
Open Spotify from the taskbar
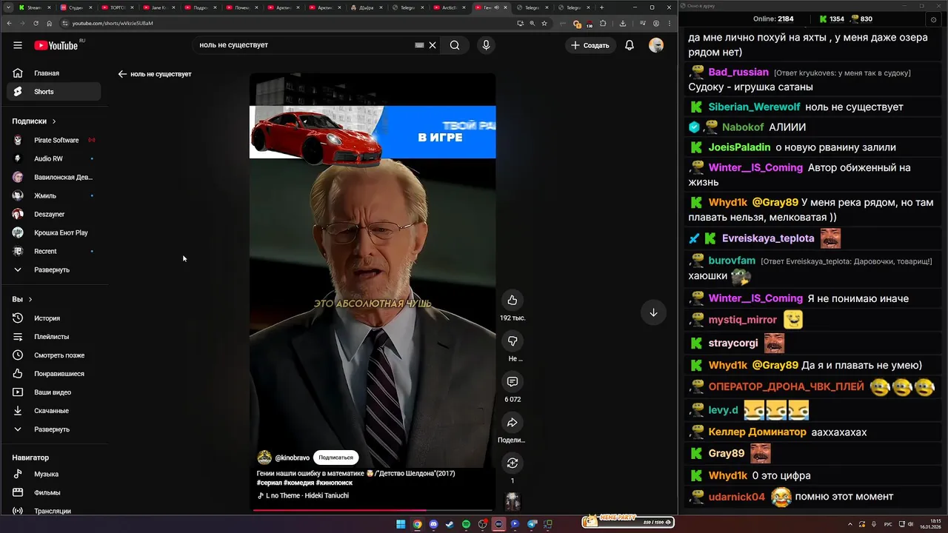coord(466,524)
